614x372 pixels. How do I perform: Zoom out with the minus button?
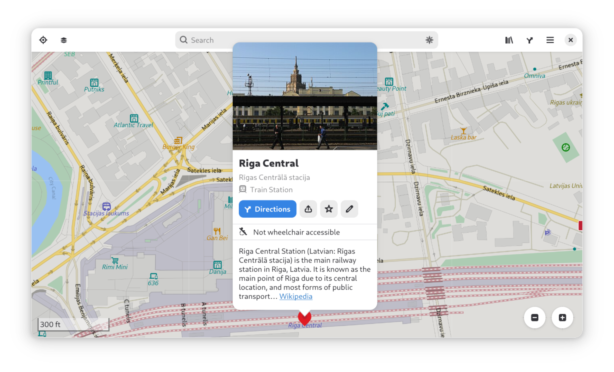point(535,318)
